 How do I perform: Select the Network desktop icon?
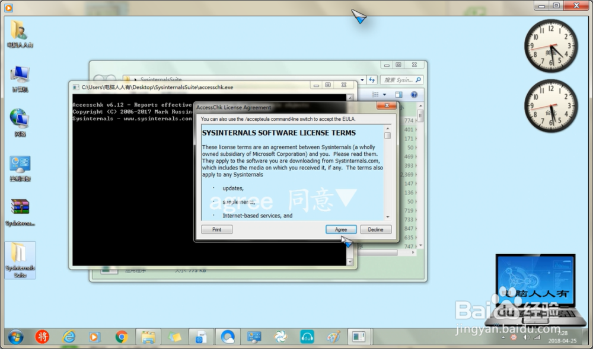pos(20,123)
